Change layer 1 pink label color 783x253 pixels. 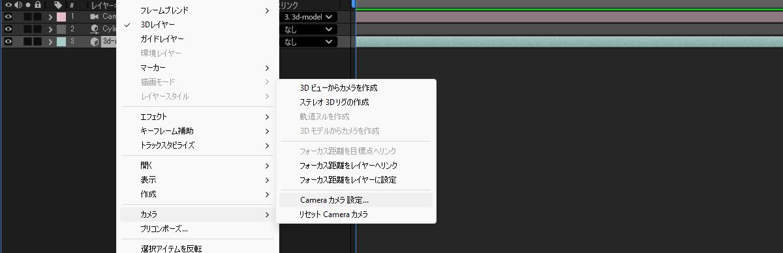(61, 16)
